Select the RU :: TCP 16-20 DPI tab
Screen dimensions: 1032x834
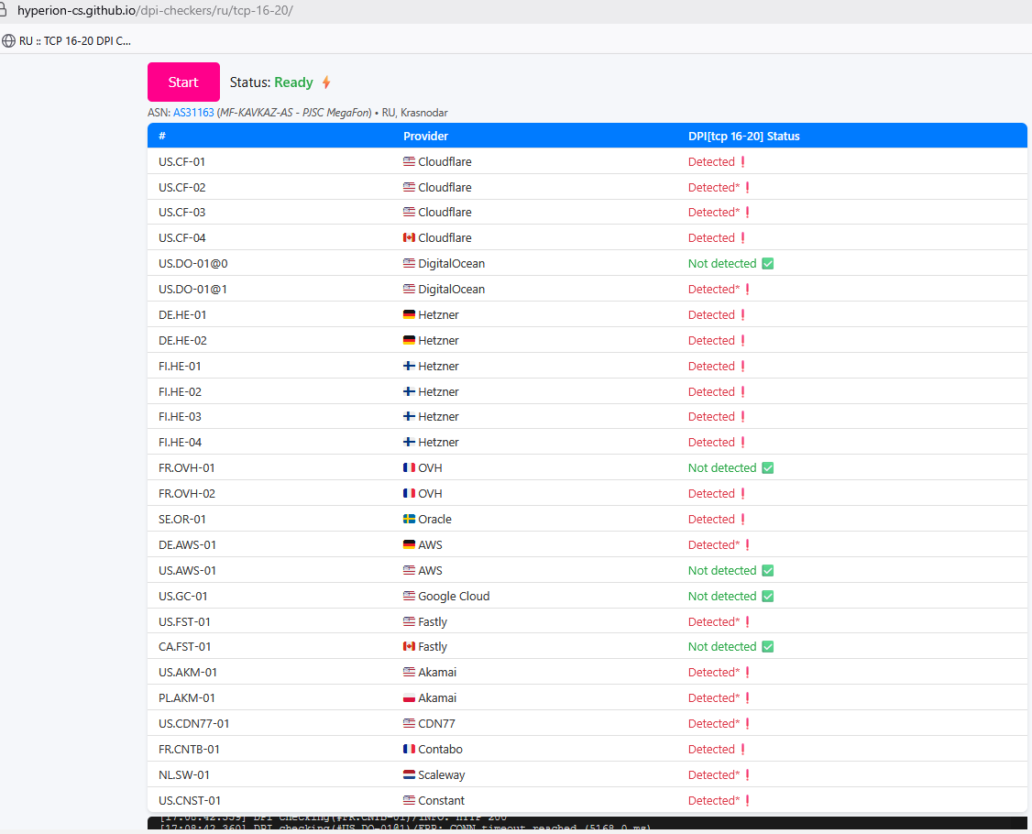coord(67,41)
